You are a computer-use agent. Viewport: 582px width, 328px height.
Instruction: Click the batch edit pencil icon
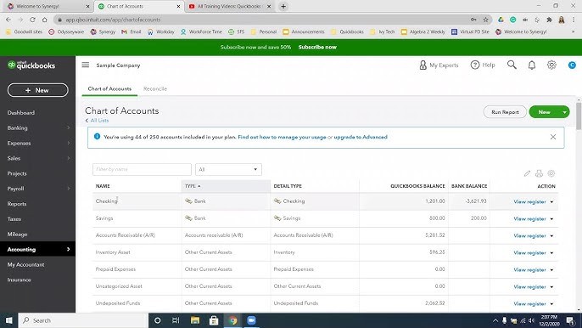point(527,173)
